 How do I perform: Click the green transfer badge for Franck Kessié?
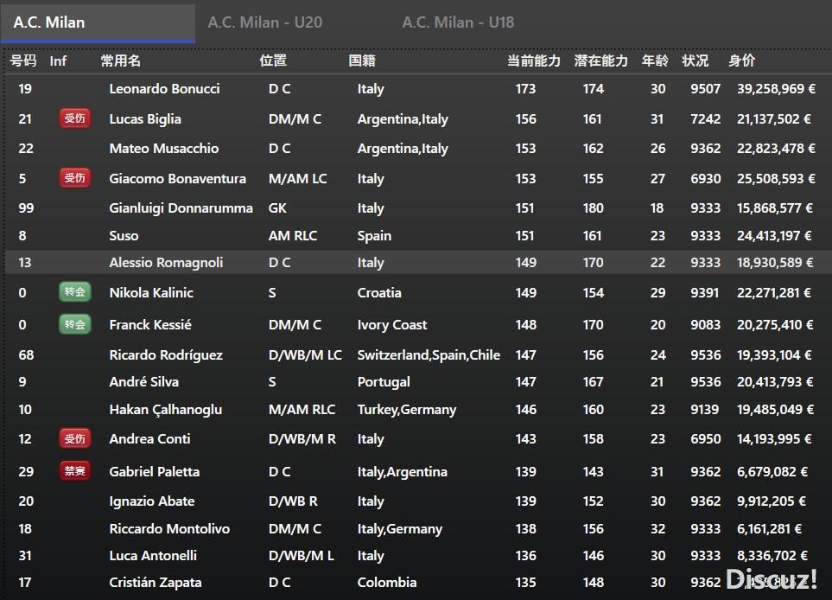(75, 324)
